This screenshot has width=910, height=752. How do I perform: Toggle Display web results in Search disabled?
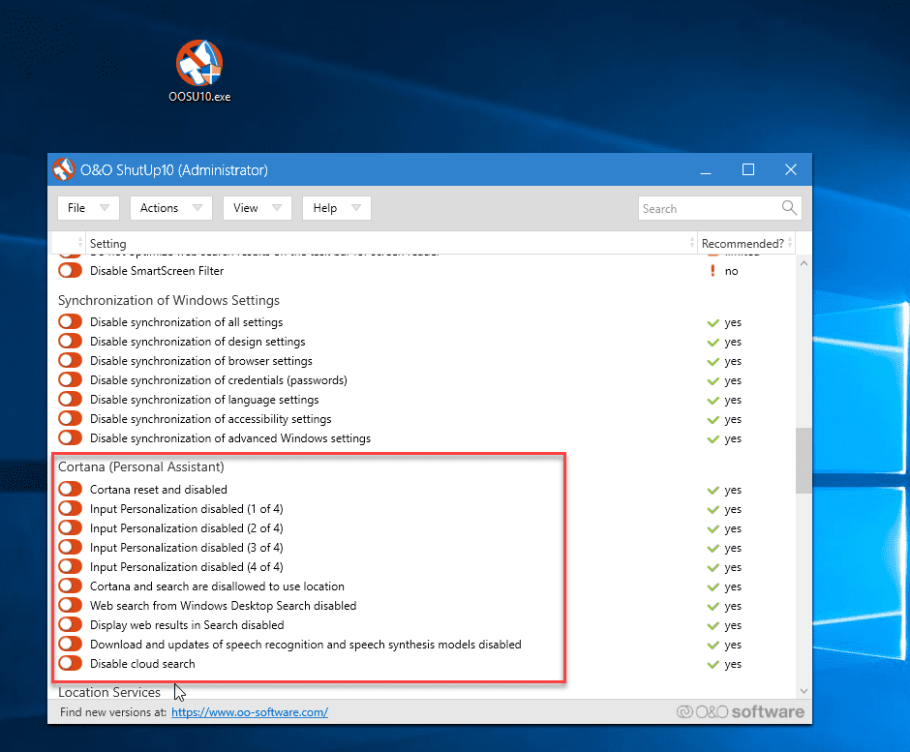71,625
